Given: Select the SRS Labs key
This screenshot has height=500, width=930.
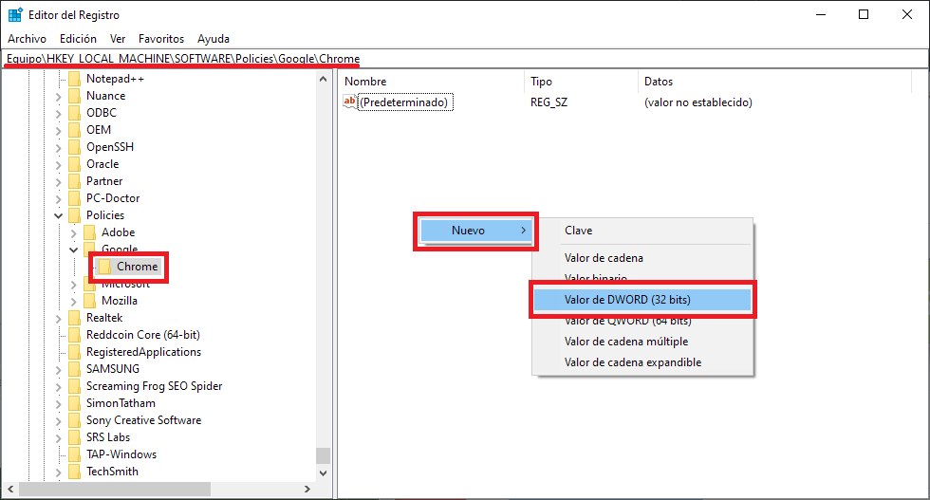Looking at the screenshot, I should point(108,437).
